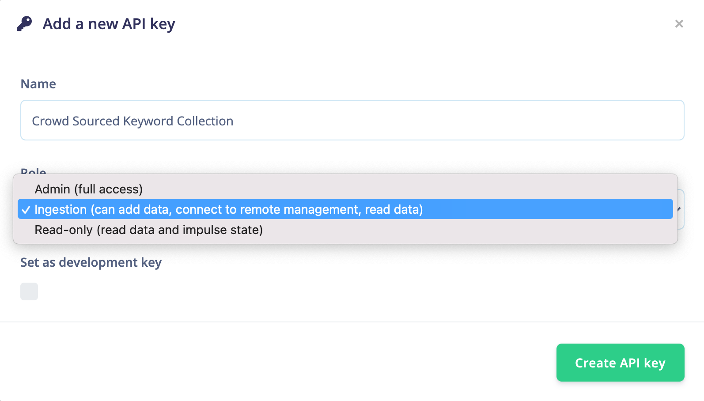Image resolution: width=704 pixels, height=401 pixels.
Task: Click the Set as development key label
Action: (x=91, y=262)
